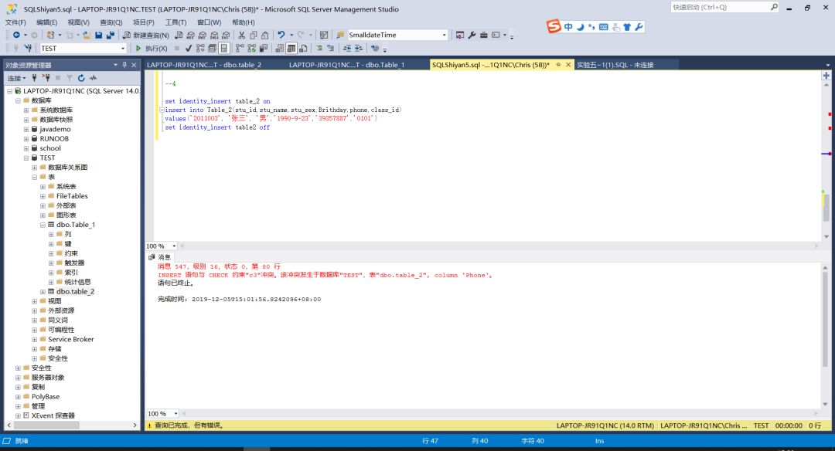The image size is (835, 451).
Task: Click the Cut scissors icon in toolbar
Action: point(242,36)
